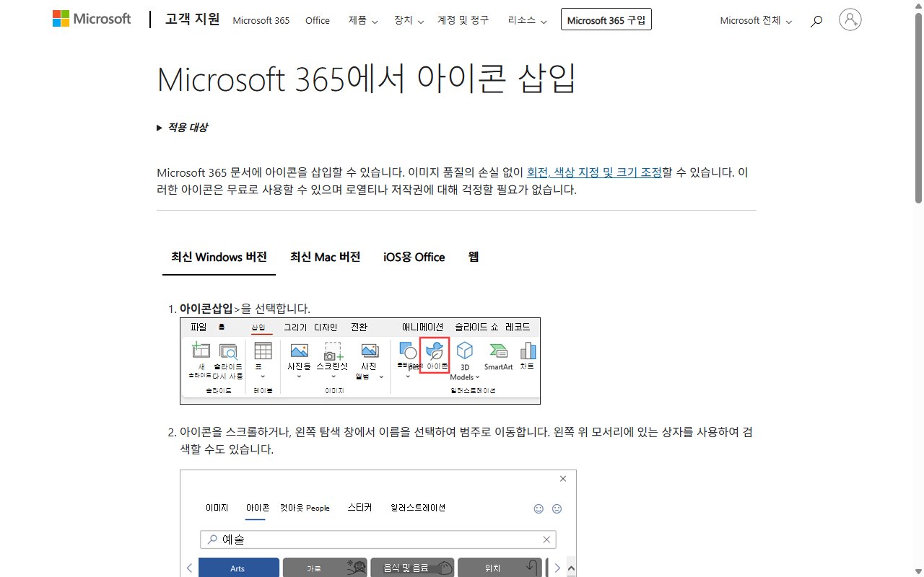Clear the 예술 search box with its X
924x577 pixels.
546,539
